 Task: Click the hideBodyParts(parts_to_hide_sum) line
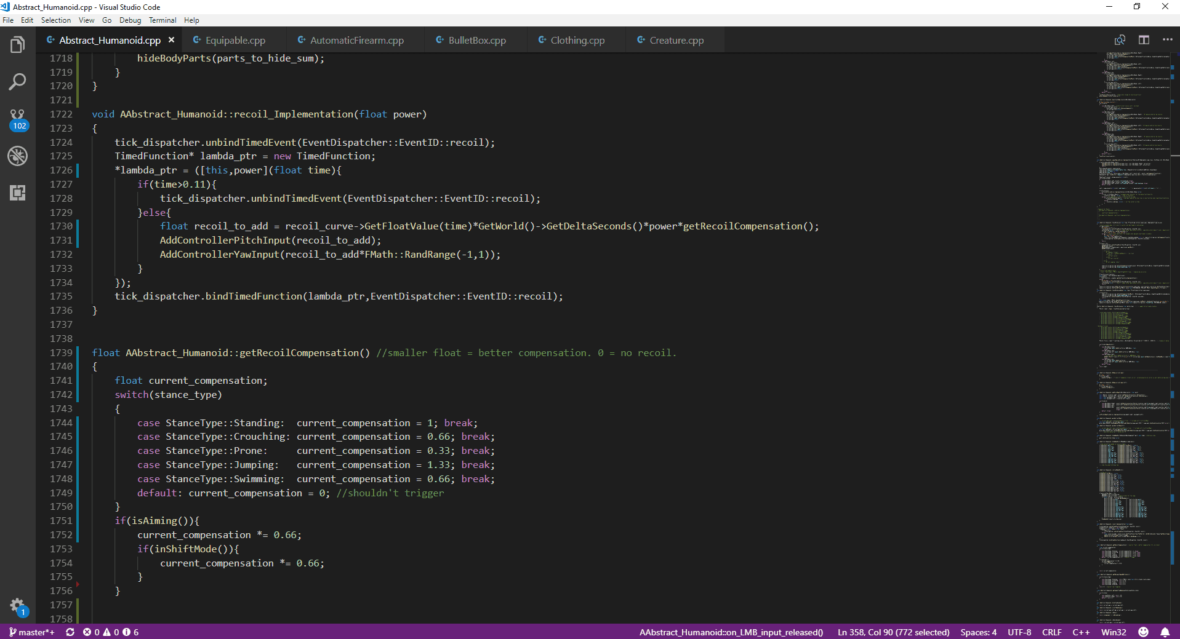231,58
